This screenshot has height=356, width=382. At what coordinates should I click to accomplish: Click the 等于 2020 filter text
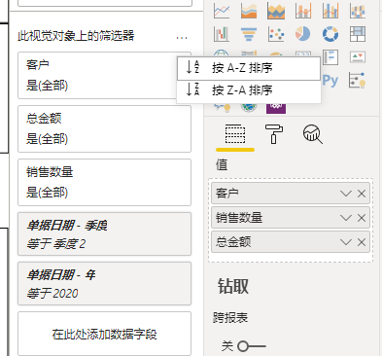(52, 294)
